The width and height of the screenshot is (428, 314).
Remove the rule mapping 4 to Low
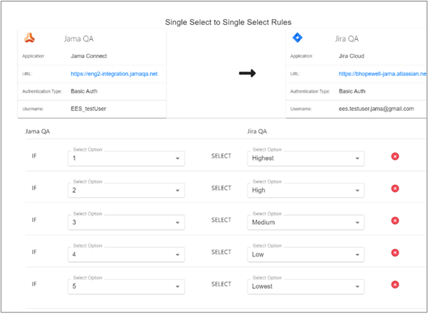pos(395,253)
